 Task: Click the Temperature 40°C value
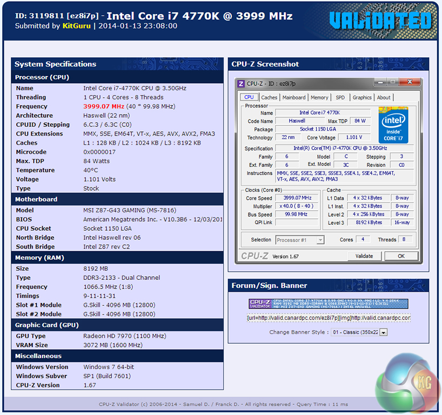(91, 170)
